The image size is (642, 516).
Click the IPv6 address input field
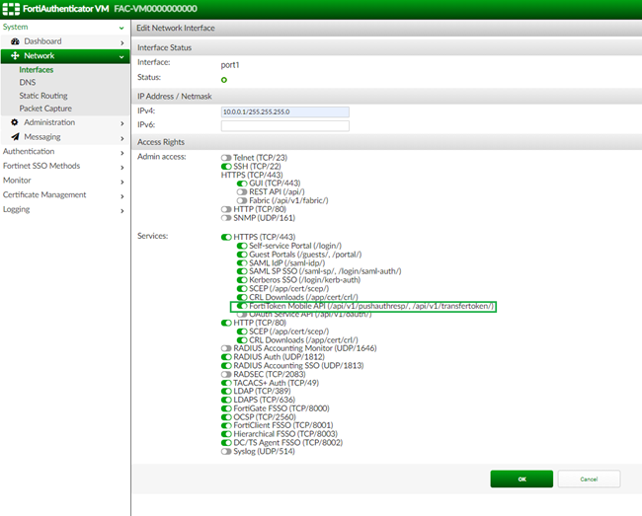[284, 125]
